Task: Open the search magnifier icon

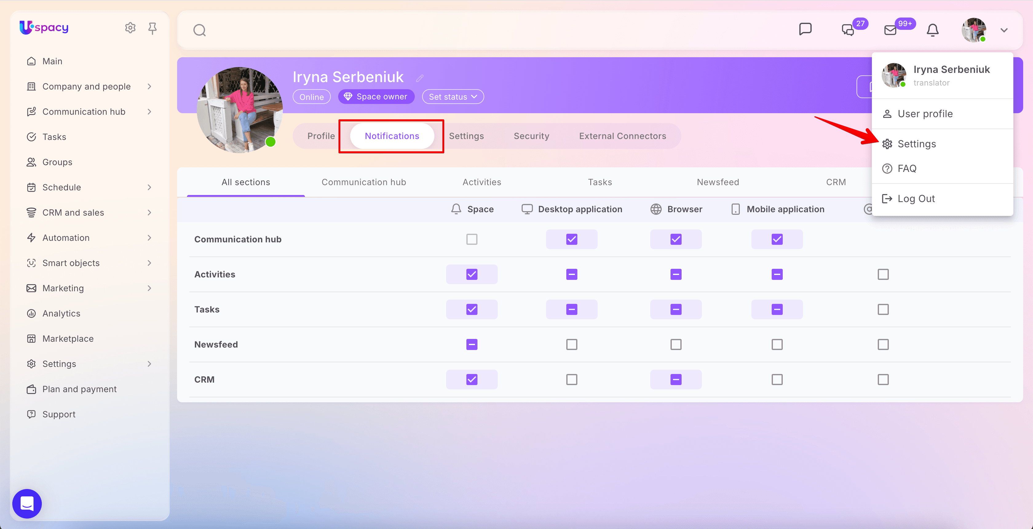Action: tap(199, 30)
